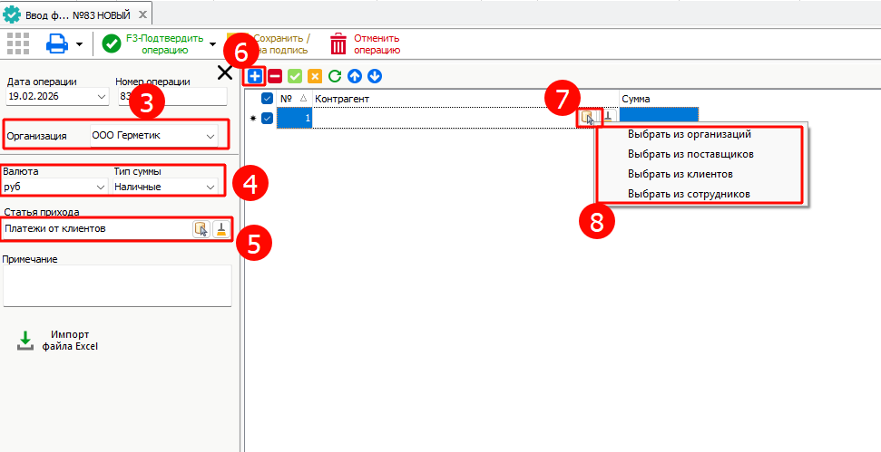This screenshot has width=881, height=452.
Task: Open the Тип суммы dropdown
Action: pyautogui.click(x=210, y=187)
